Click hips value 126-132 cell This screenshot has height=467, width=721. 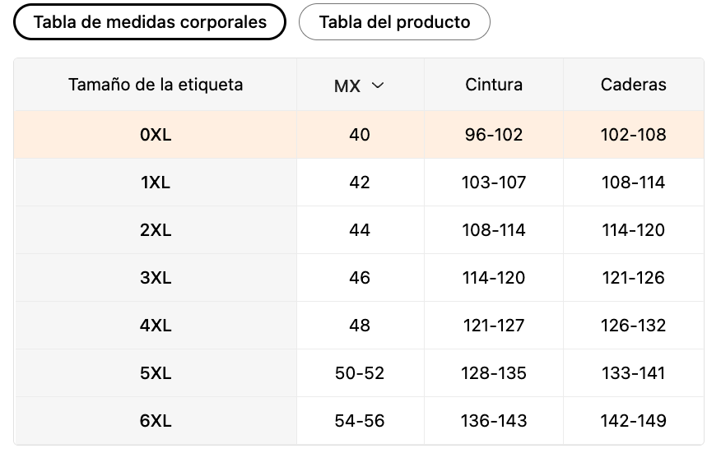[x=634, y=326]
